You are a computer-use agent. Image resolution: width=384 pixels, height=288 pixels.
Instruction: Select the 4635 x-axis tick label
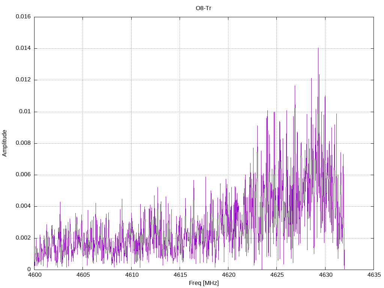(x=373, y=275)
